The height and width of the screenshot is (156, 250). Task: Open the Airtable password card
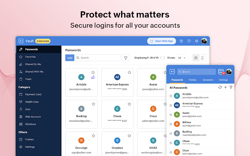click(81, 82)
